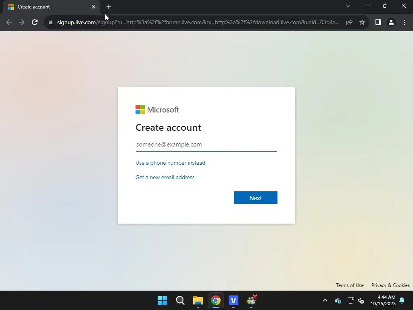The height and width of the screenshot is (310, 413).
Task: Open Chrome three-dot menu
Action: pos(404,23)
